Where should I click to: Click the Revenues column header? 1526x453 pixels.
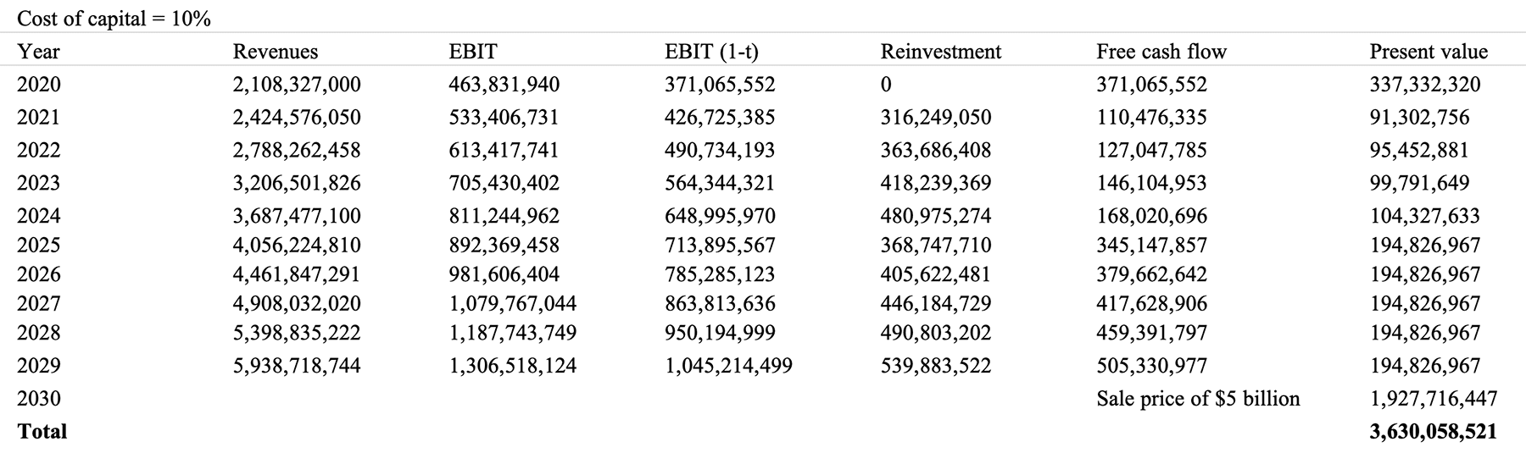tap(276, 52)
